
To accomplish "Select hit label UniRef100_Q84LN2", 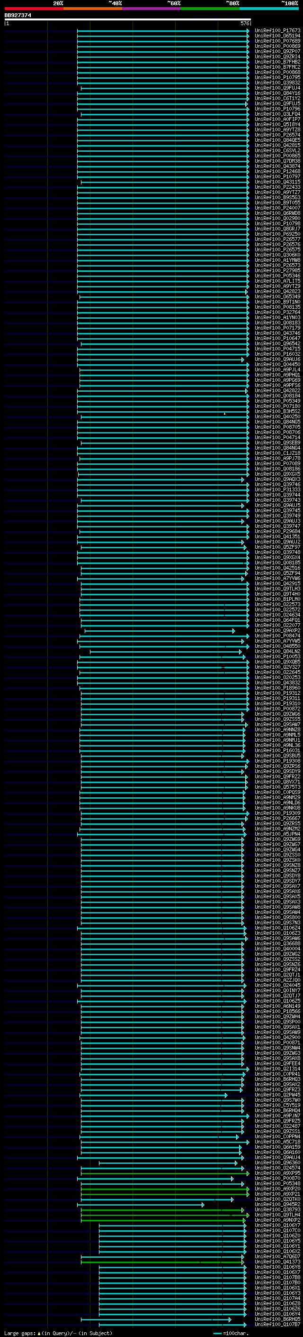I will pos(277,651).
